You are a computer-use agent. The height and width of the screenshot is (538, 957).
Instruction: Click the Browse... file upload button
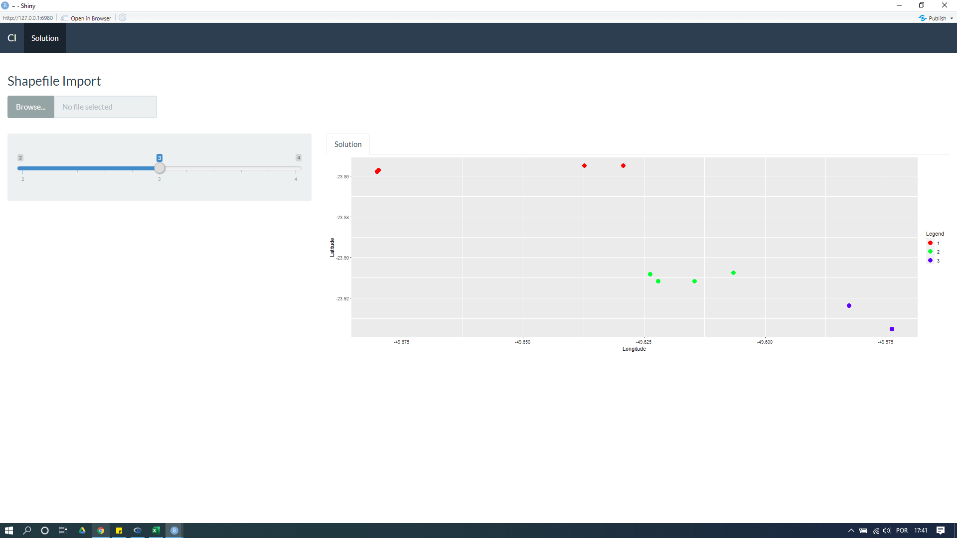[x=30, y=107]
